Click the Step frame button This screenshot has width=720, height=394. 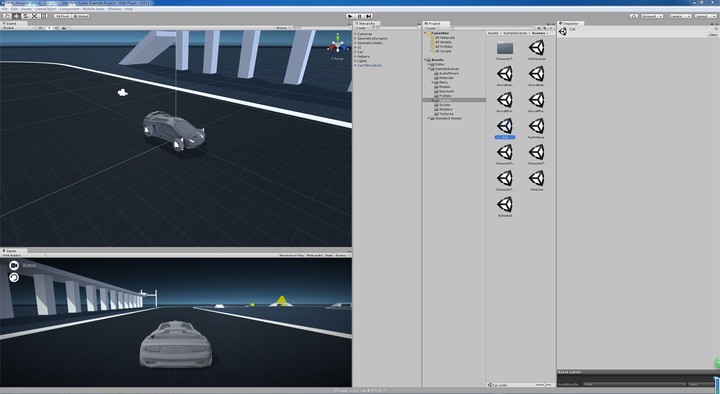[x=368, y=16]
